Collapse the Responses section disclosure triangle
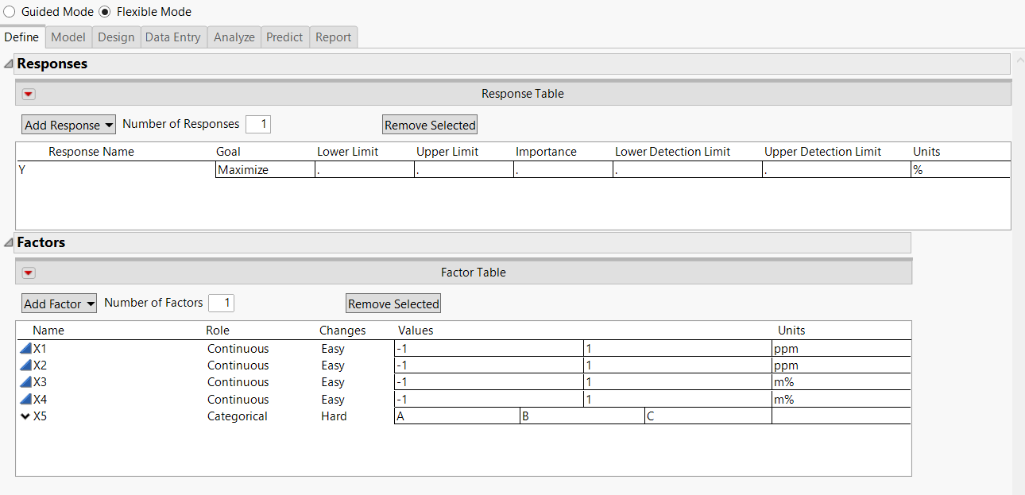 click(x=8, y=64)
